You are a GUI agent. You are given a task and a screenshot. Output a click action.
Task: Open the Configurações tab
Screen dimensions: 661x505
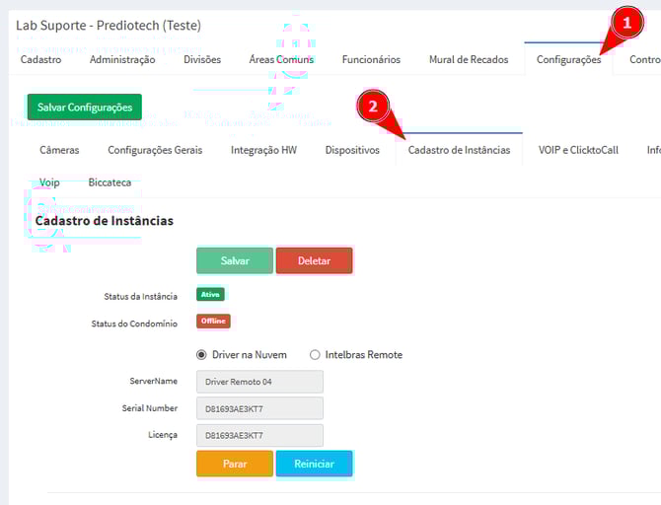568,60
